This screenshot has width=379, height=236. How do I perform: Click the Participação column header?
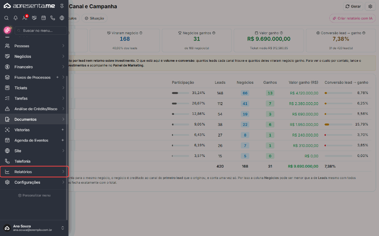point(183,82)
